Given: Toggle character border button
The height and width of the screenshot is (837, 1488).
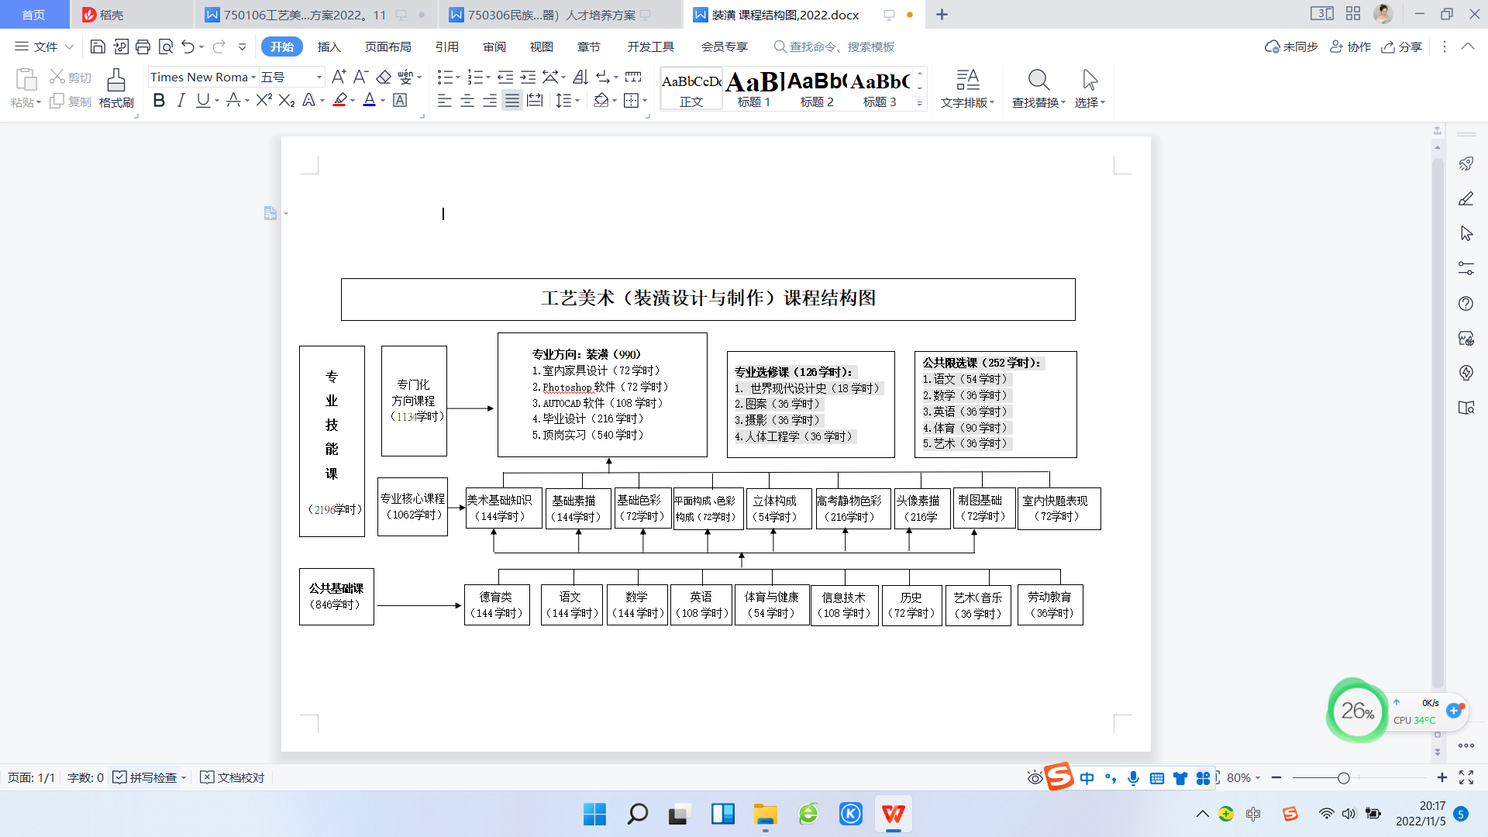Looking at the screenshot, I should 400,100.
